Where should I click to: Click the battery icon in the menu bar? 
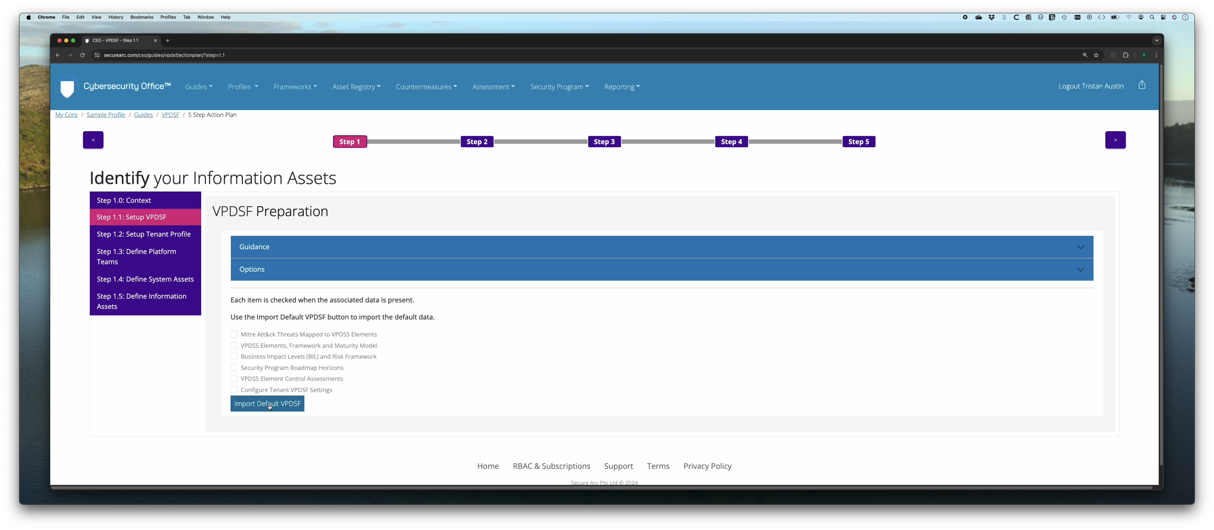pos(1115,17)
